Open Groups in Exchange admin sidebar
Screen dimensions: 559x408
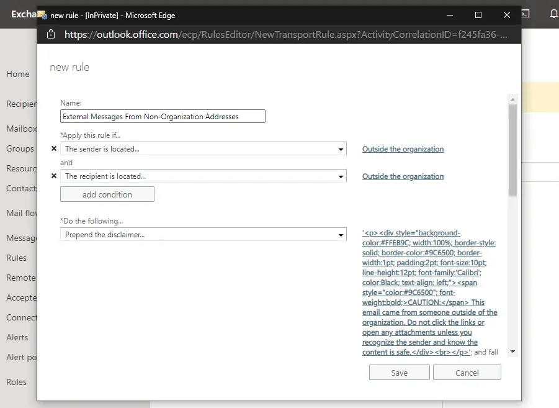(20, 148)
